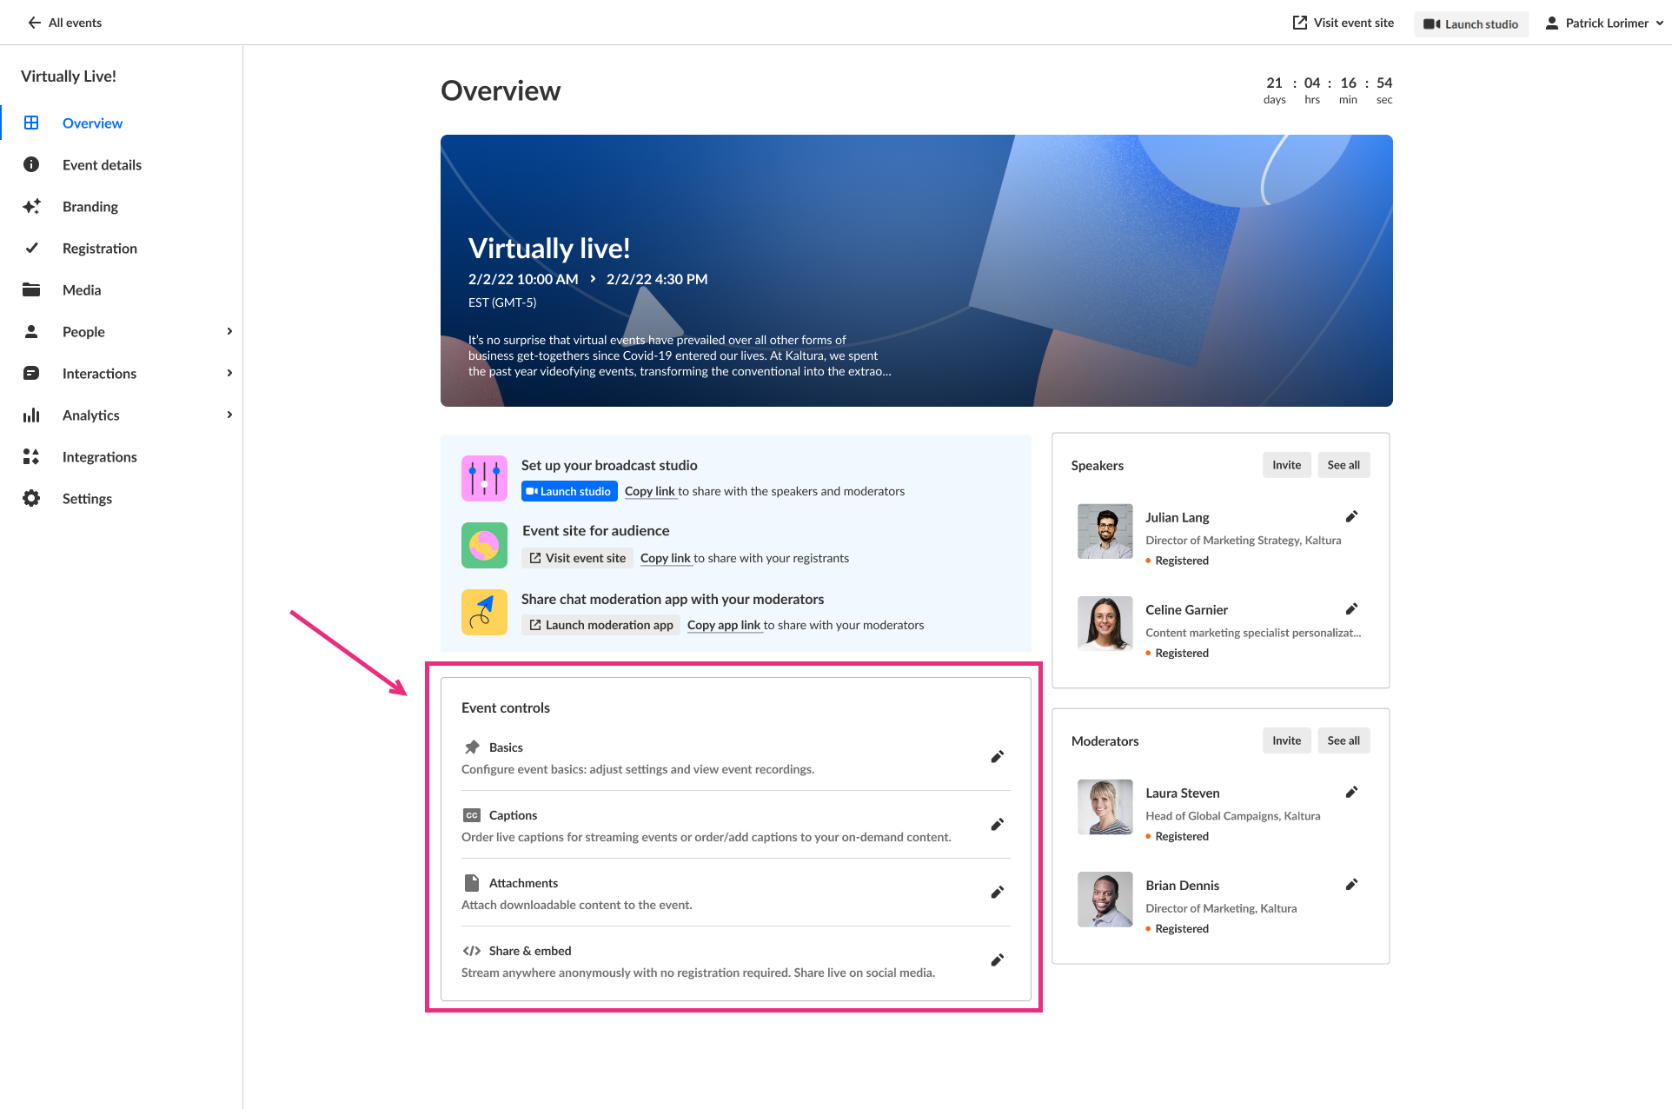Click Laura Steven's profile photo
Image resolution: width=1672 pixels, height=1109 pixels.
coord(1105,807)
